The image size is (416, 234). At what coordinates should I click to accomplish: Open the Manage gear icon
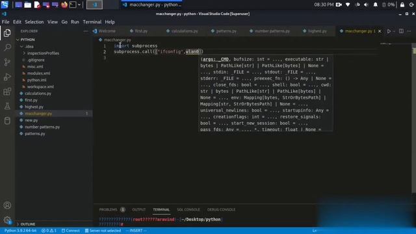pyautogui.click(x=7, y=220)
